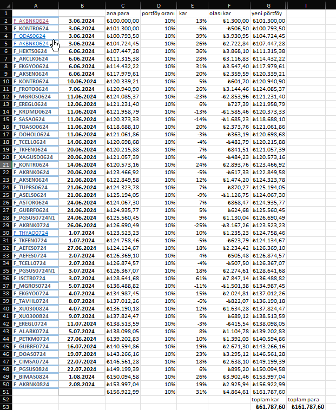Select row 1 header

(6, 14)
